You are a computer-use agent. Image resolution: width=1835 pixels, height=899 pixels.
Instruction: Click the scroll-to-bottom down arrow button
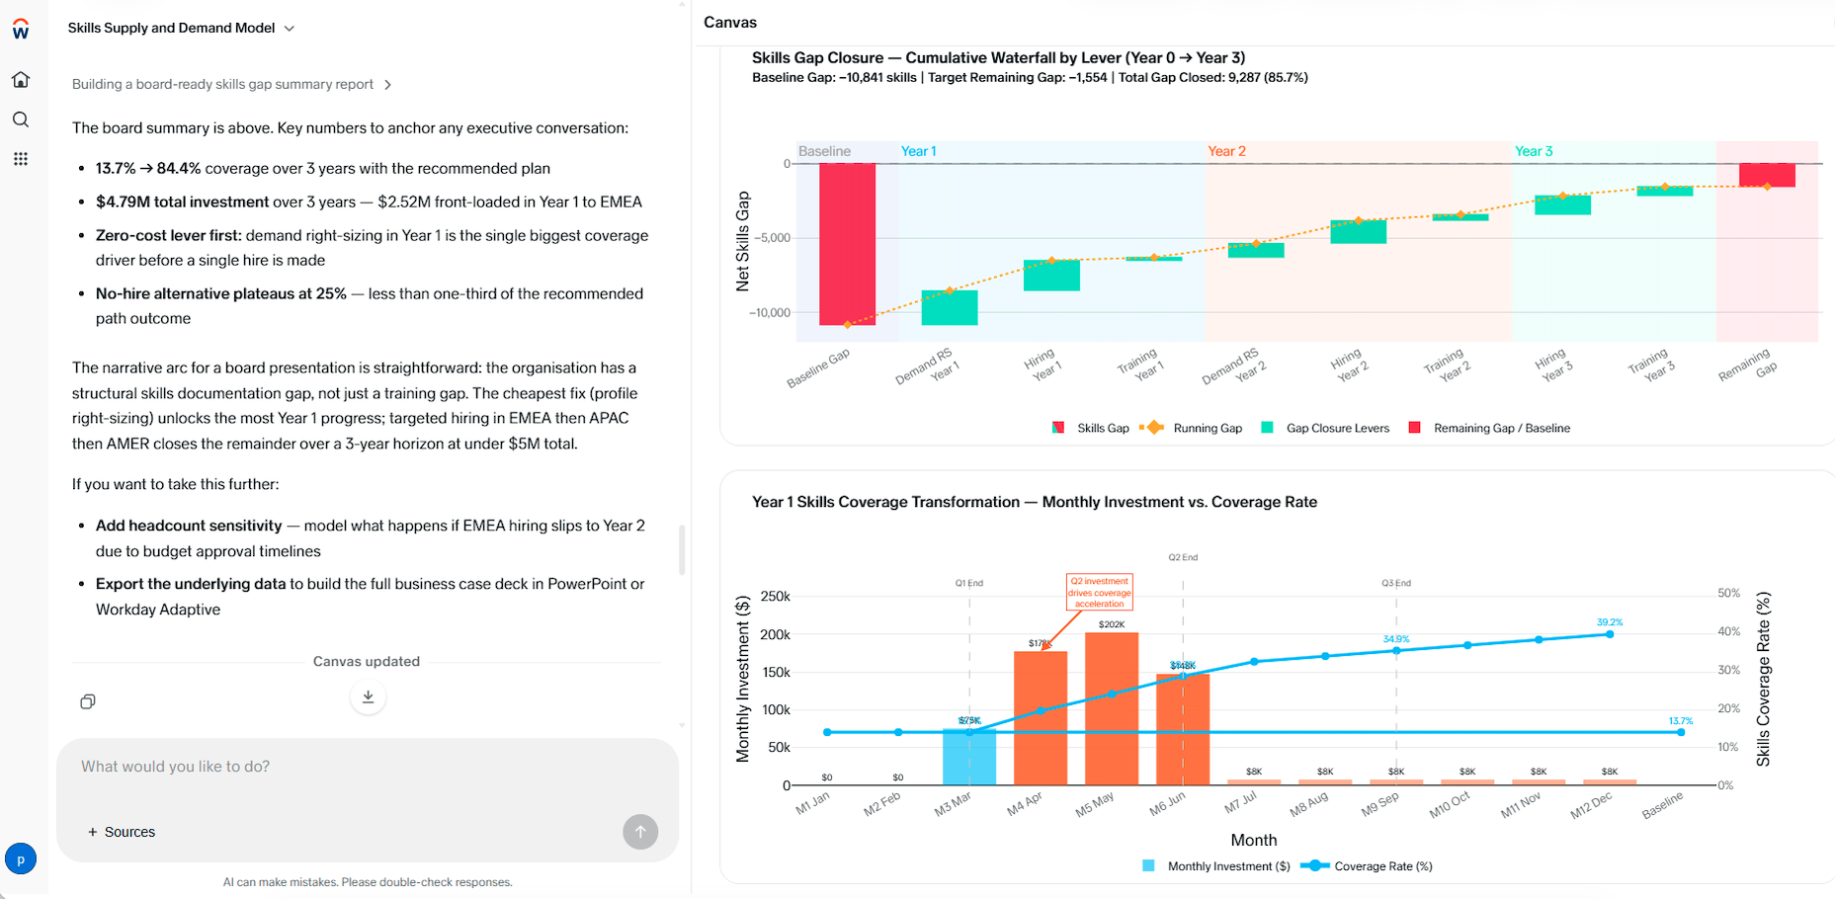368,696
